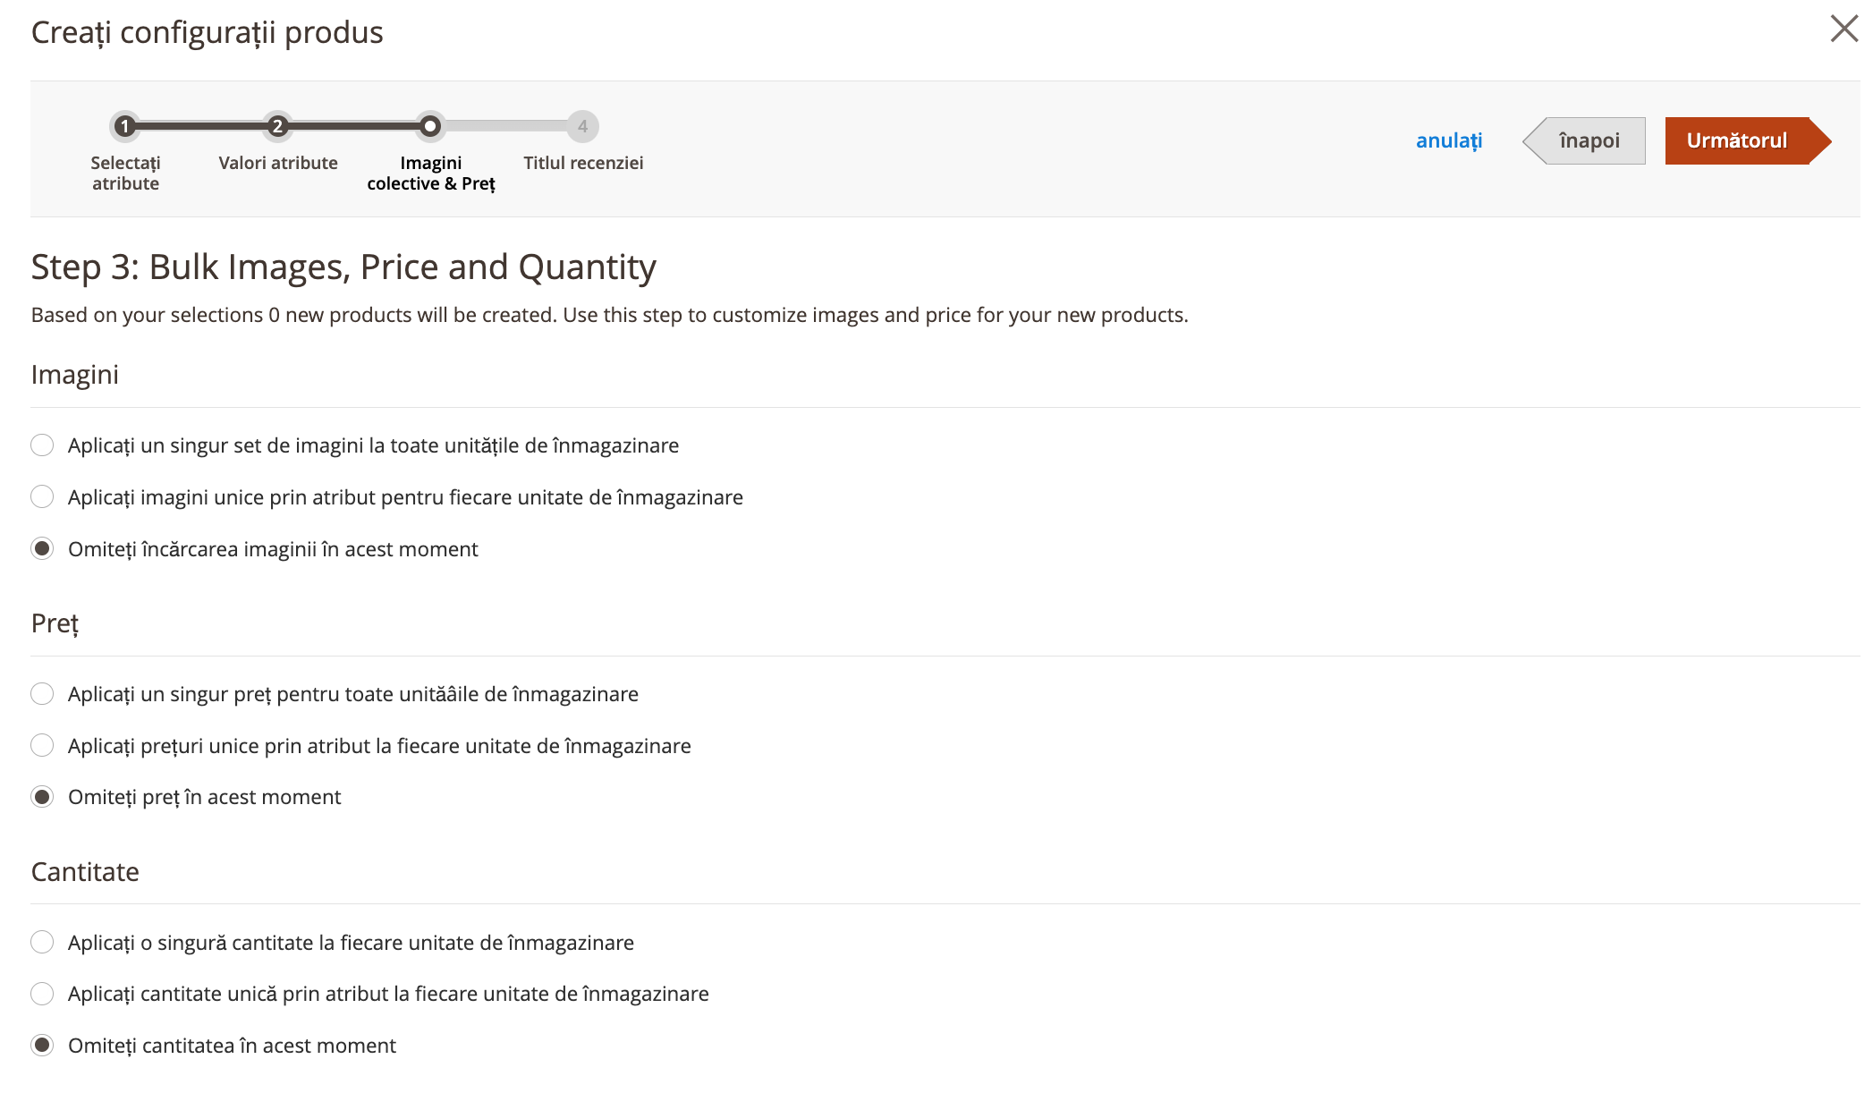Click the Cantitate section heading
Image resolution: width=1873 pixels, height=1093 pixels.
pos(85,872)
